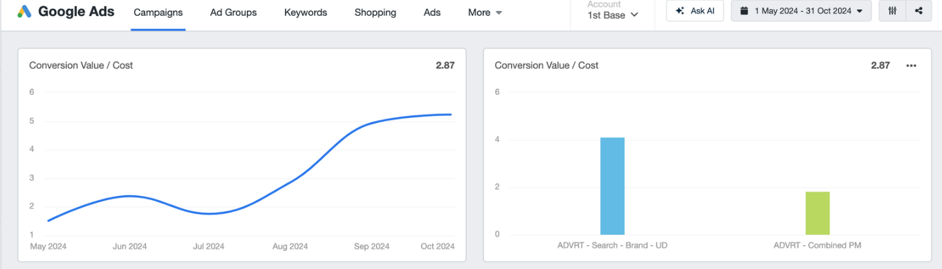Viewport: 942px width, 269px height.
Task: Go to the Shopping tab
Action: coord(376,12)
